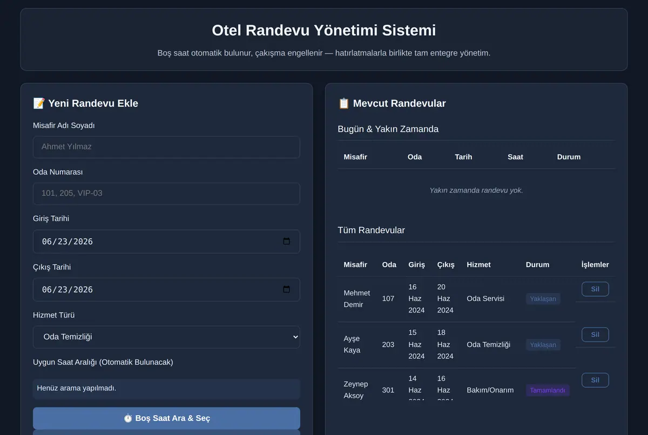
Task: Click the Tamamlandı badge for Zeynep Aksoy
Action: 548,390
